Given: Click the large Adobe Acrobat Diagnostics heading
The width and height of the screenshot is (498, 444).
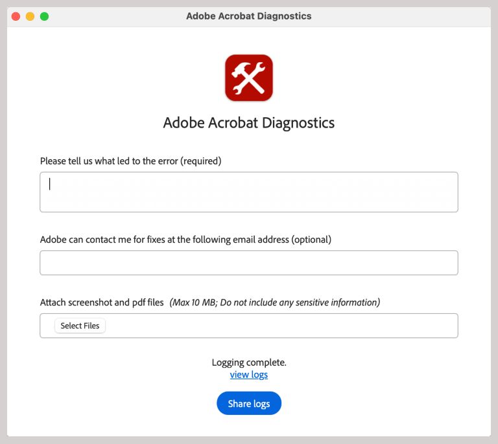Looking at the screenshot, I should pos(249,122).
